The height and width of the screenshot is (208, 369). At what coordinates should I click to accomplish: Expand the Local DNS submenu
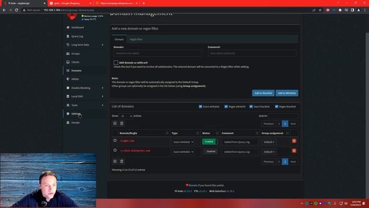[103, 96]
